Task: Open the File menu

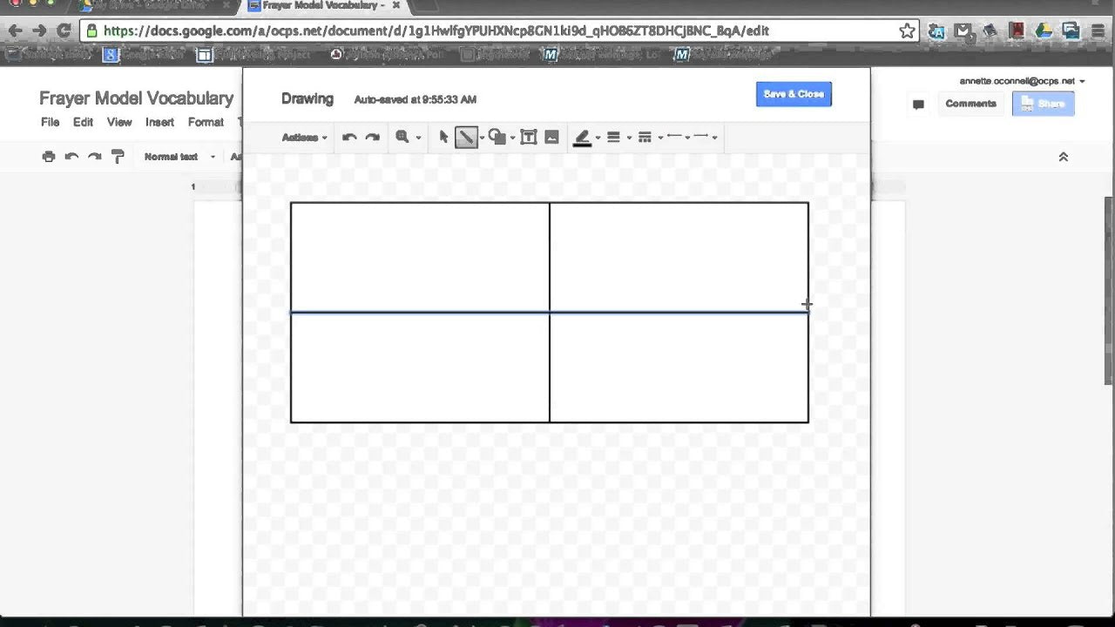Action: click(x=50, y=123)
